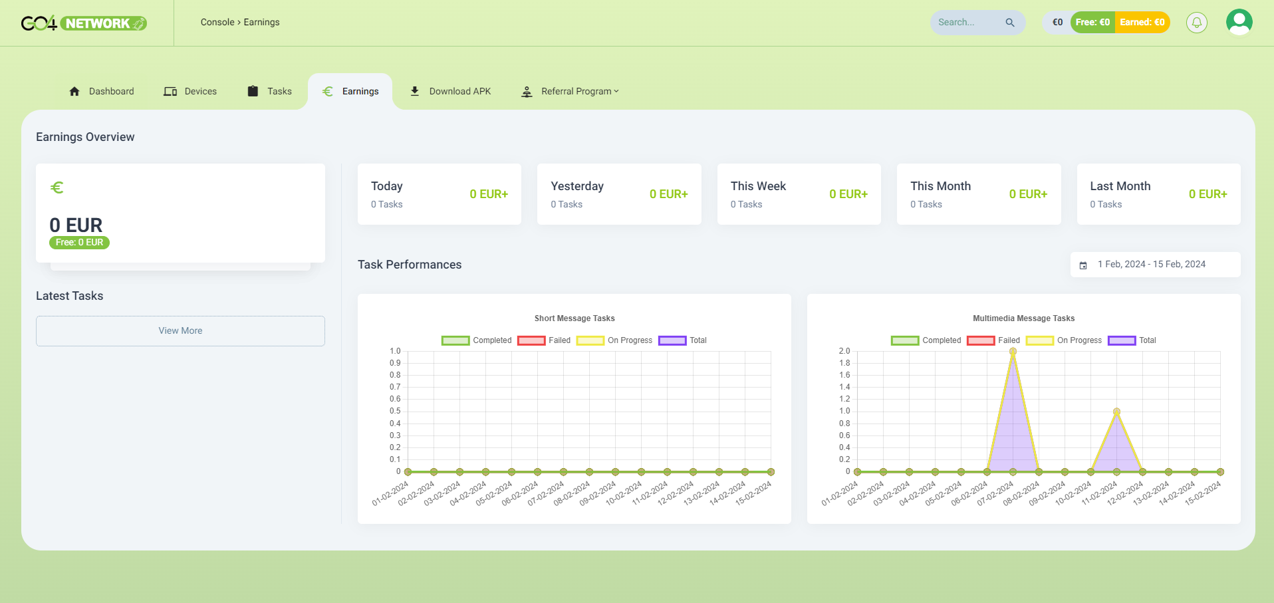Click the Dashboard home icon

click(74, 91)
